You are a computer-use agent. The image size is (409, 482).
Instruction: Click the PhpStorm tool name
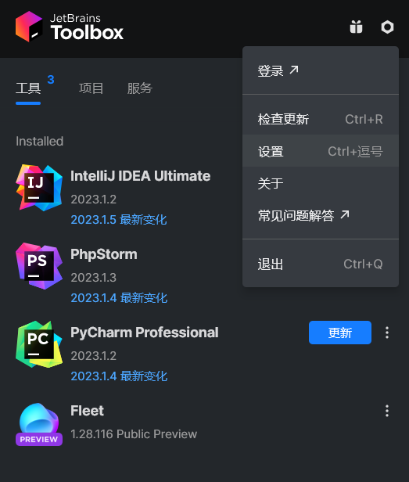point(104,254)
